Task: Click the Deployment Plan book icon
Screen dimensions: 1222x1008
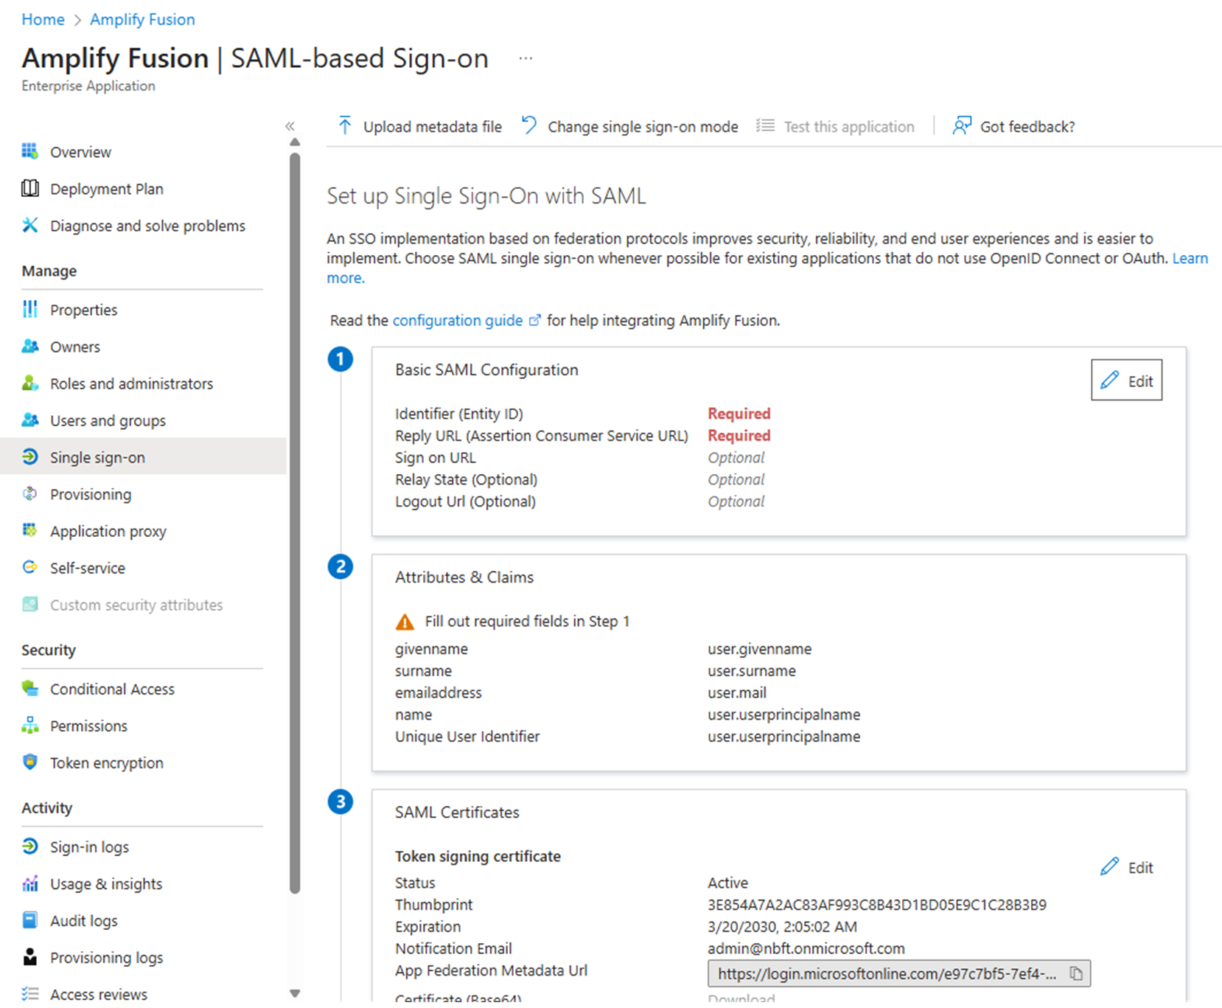Action: pos(29,188)
